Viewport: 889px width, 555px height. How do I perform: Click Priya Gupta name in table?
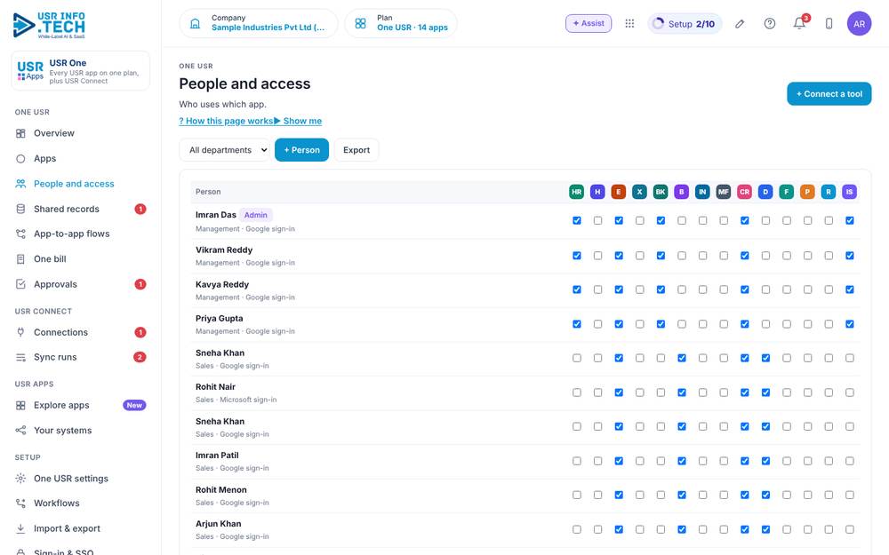point(219,318)
